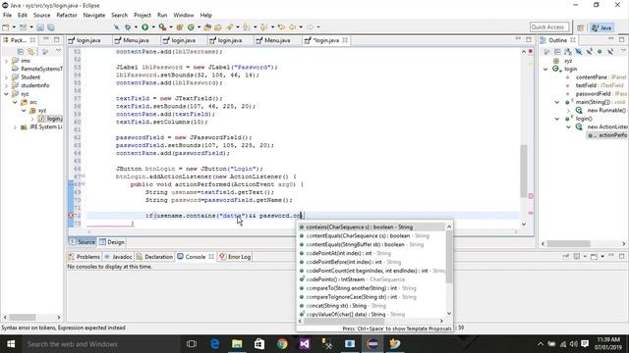Close the active *login.java tab
629x353 pixels.
pyautogui.click(x=345, y=40)
